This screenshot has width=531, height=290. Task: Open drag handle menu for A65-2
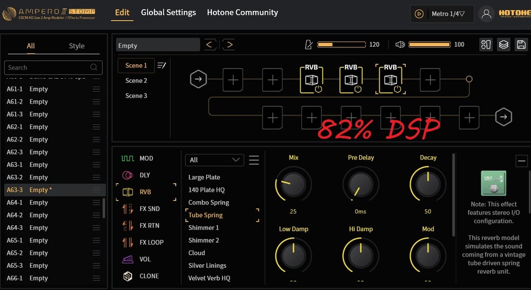(x=96, y=253)
